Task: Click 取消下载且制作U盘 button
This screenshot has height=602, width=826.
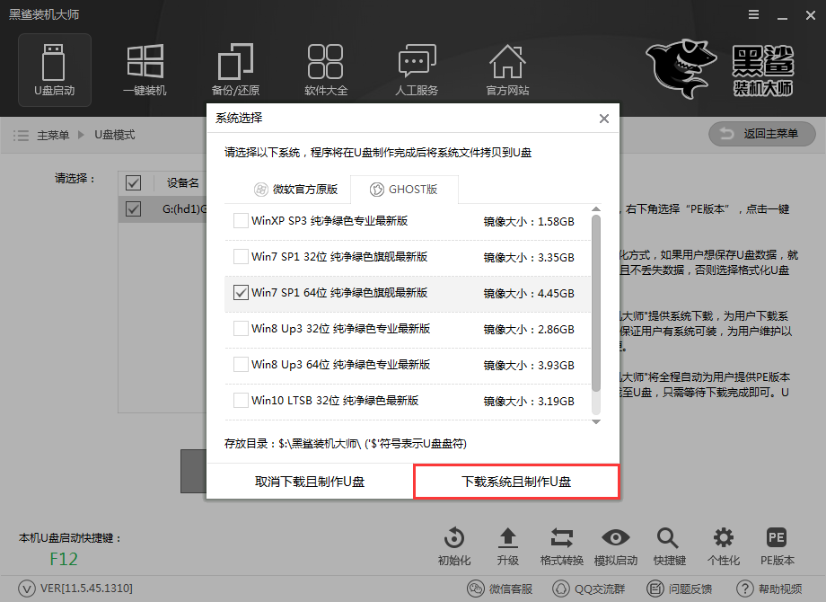Action: point(309,481)
